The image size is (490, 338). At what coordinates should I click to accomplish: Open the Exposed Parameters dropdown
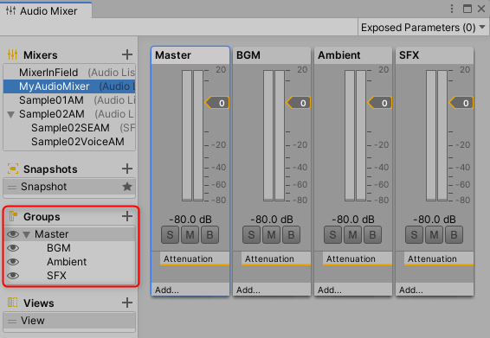pos(423,28)
